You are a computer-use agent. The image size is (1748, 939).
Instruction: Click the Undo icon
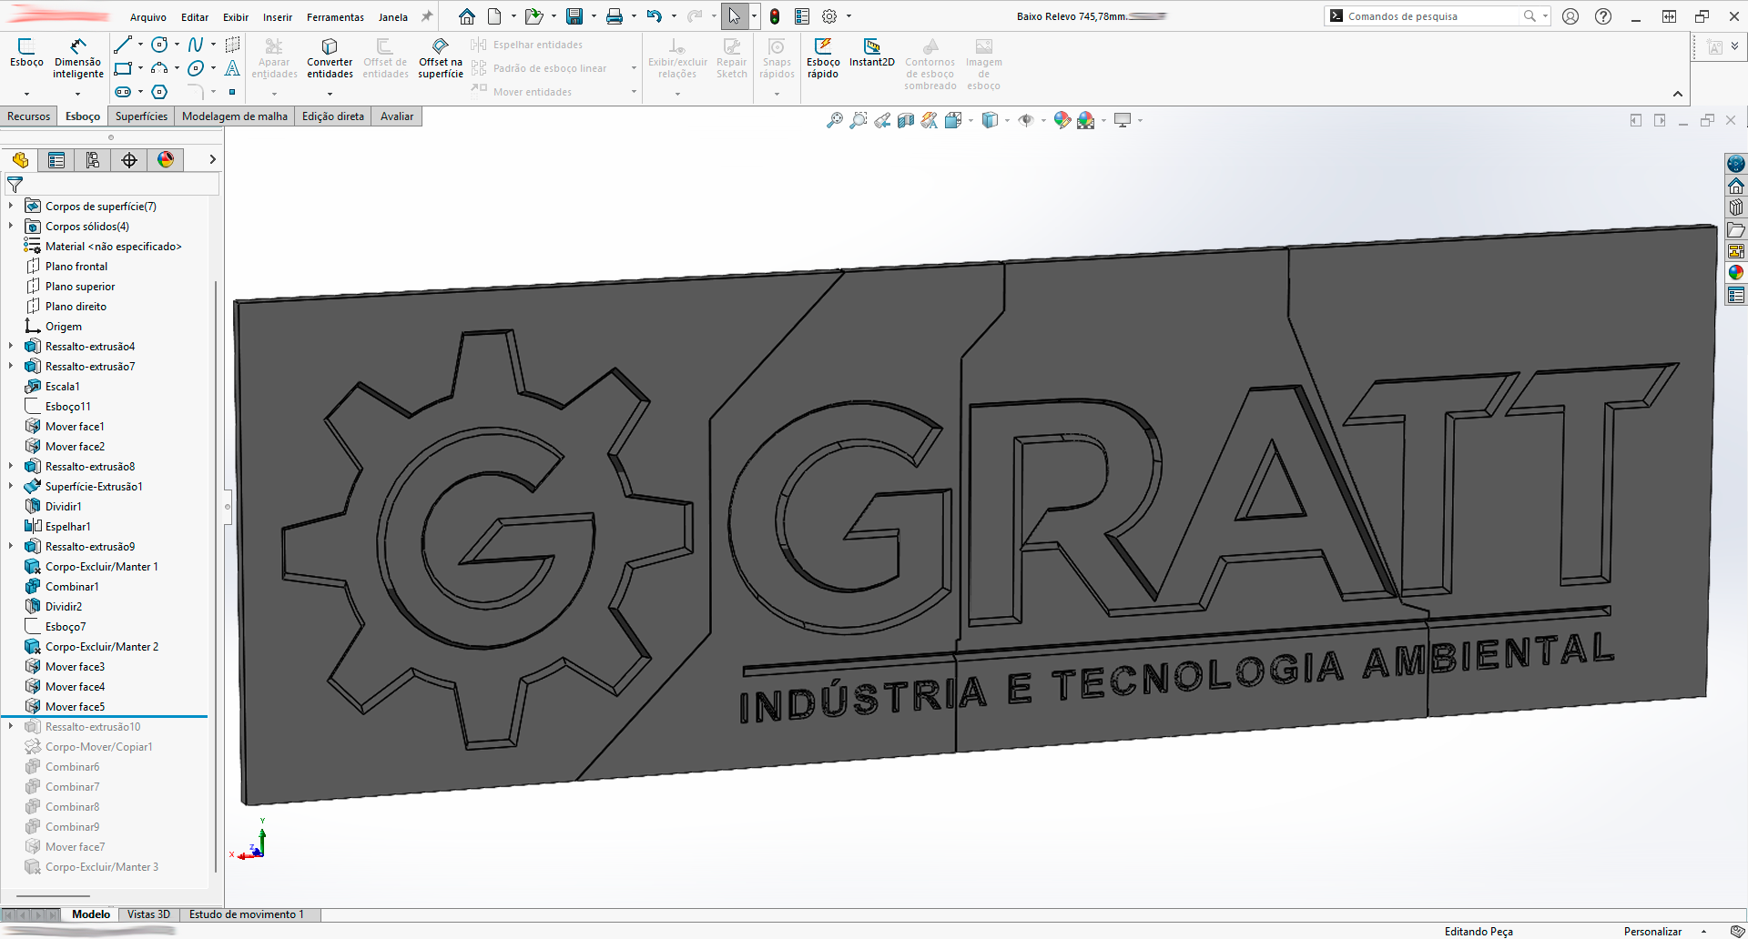[x=655, y=16]
